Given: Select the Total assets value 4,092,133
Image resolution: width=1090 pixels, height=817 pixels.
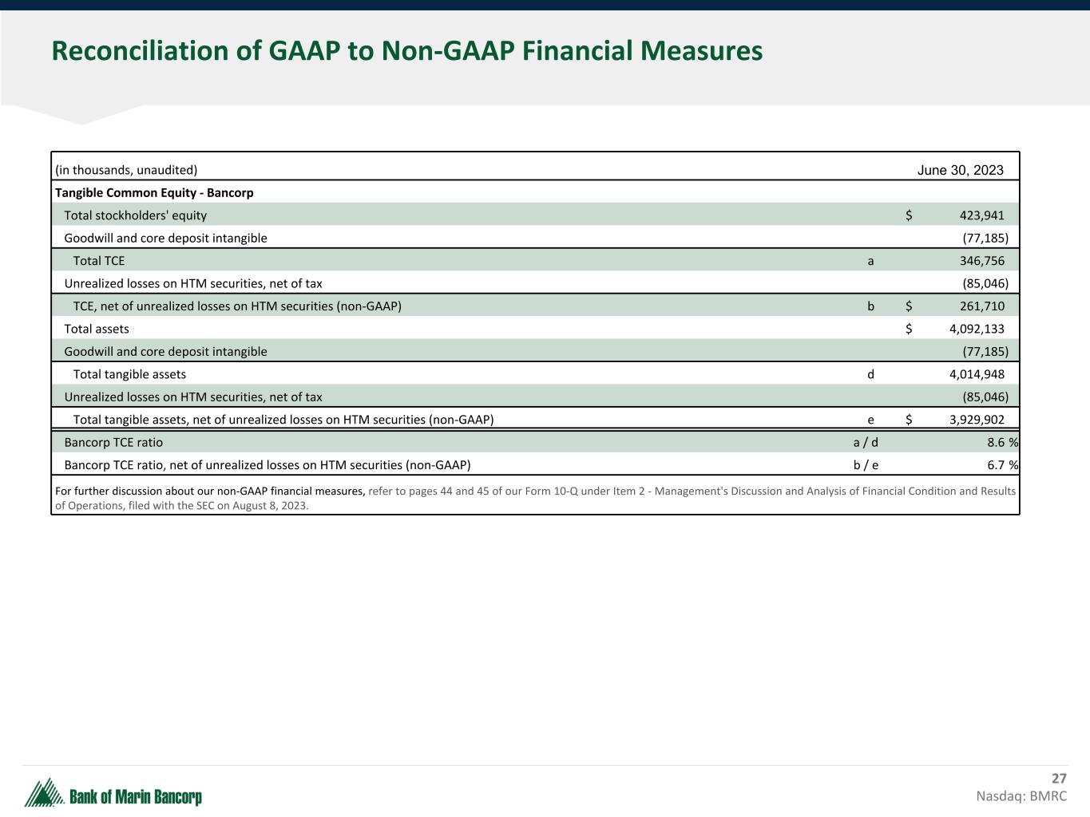Looking at the screenshot, I should (x=977, y=329).
